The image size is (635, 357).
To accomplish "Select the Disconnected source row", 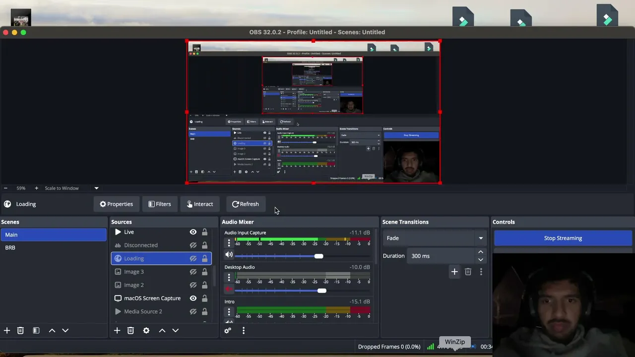I will coord(161,245).
